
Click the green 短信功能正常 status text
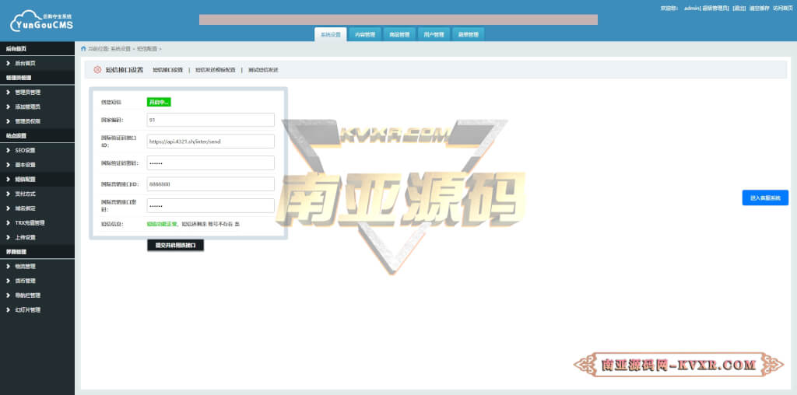point(162,223)
